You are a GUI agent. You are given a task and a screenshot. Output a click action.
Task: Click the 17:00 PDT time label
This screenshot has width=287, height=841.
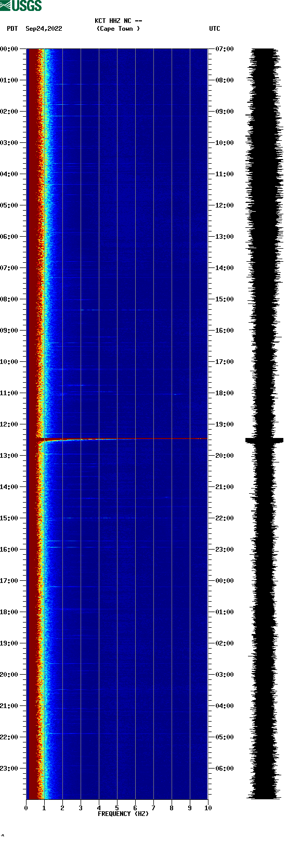click(9, 581)
